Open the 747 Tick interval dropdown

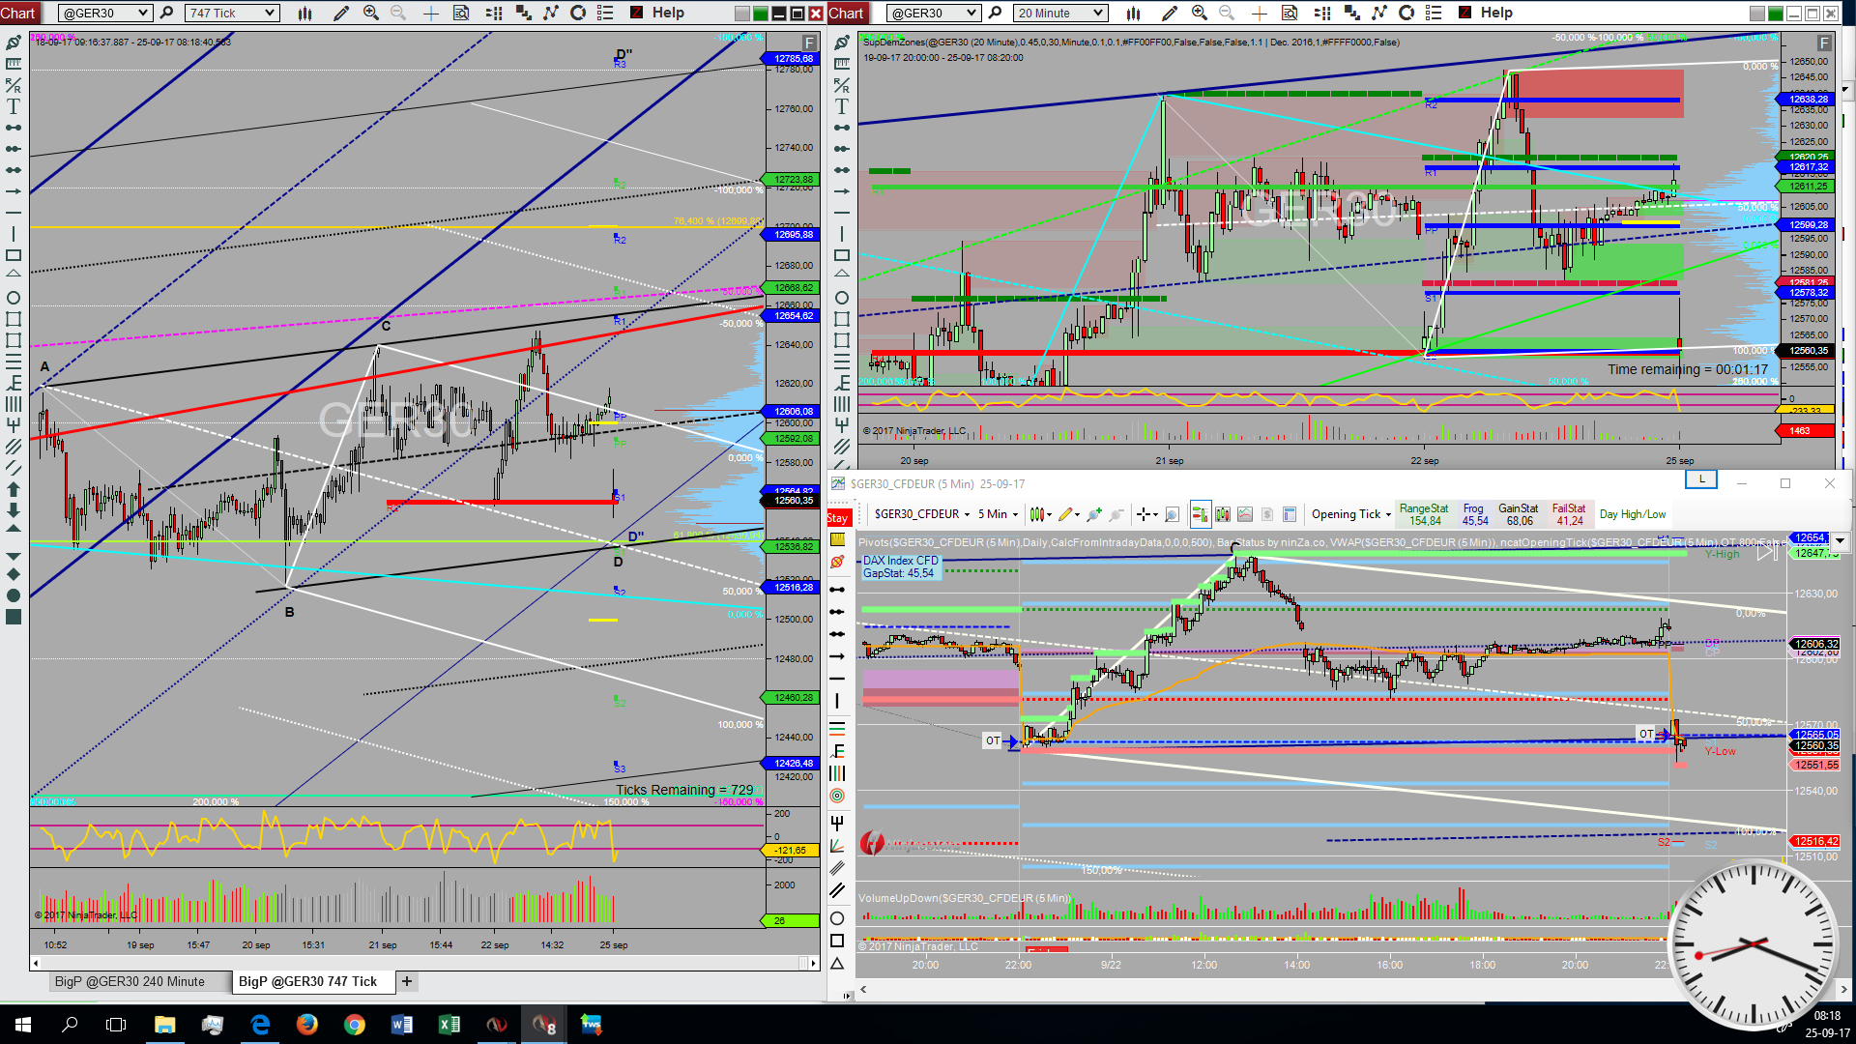(x=232, y=13)
